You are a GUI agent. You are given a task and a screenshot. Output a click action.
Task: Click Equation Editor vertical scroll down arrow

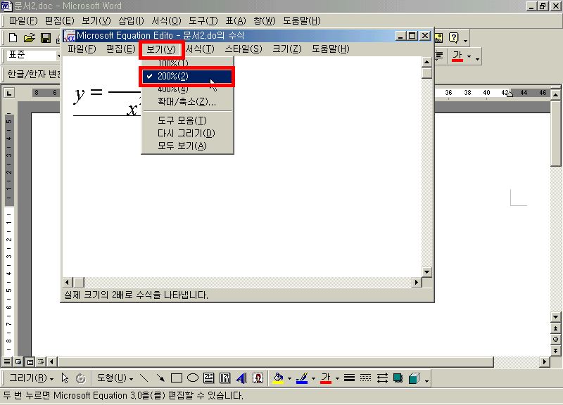click(x=426, y=272)
